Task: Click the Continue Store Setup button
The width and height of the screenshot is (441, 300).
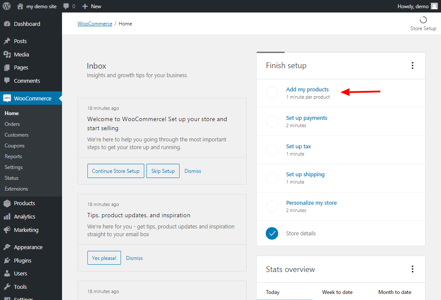Action: (x=115, y=171)
